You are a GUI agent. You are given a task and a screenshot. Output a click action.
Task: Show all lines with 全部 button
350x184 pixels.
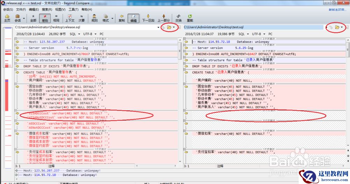coord(33,18)
